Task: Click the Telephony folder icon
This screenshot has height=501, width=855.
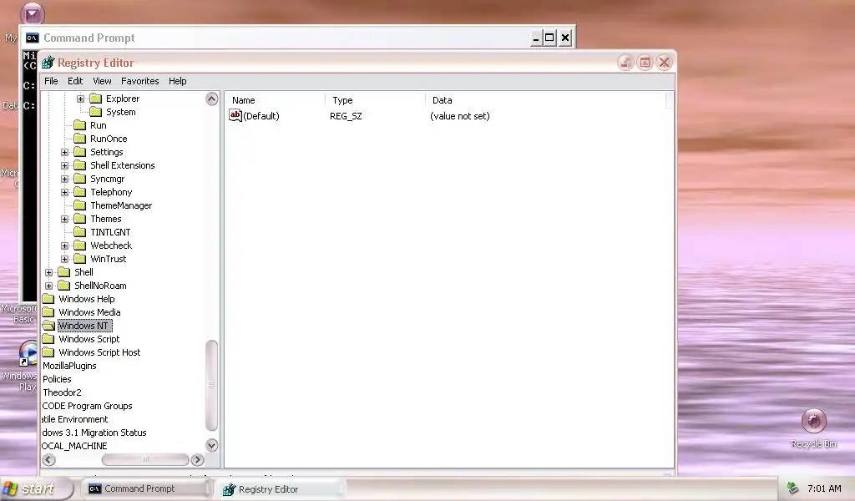Action: 80,192
